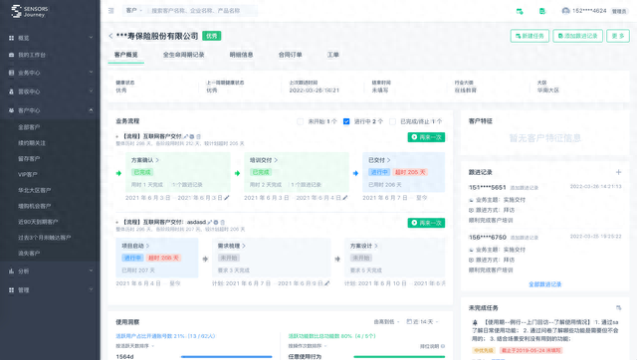
Task: Delete the asdasd flow trash icon
Action: [222, 222]
